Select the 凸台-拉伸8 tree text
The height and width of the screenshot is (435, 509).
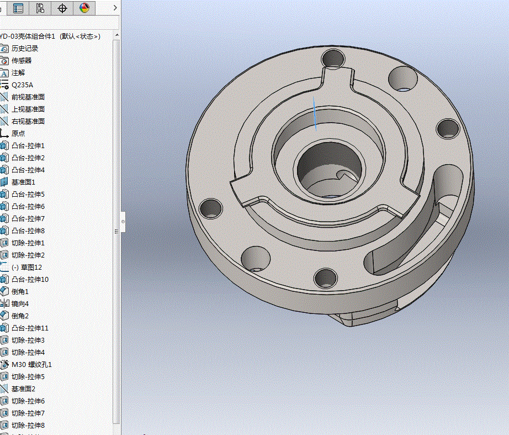click(x=28, y=231)
